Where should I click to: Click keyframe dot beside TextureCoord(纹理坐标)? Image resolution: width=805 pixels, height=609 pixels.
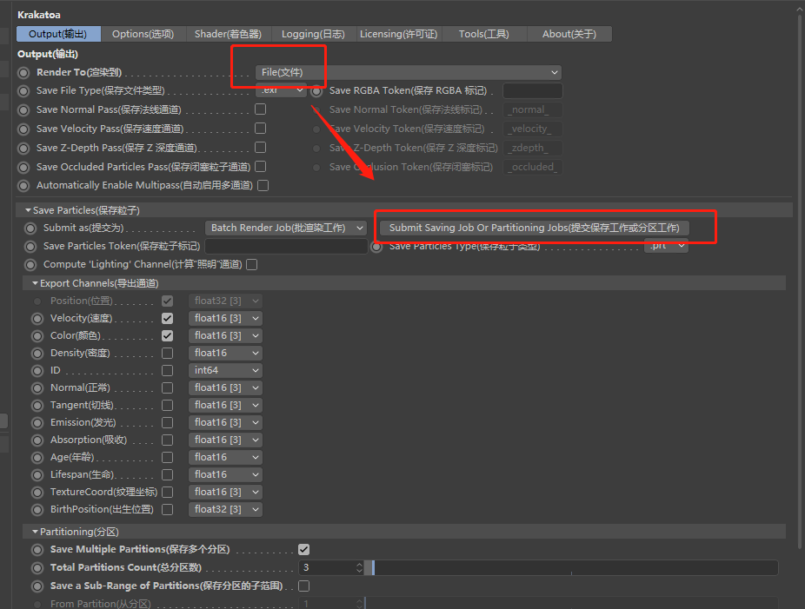(37, 493)
